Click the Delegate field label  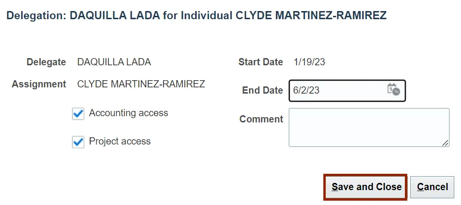(x=46, y=62)
